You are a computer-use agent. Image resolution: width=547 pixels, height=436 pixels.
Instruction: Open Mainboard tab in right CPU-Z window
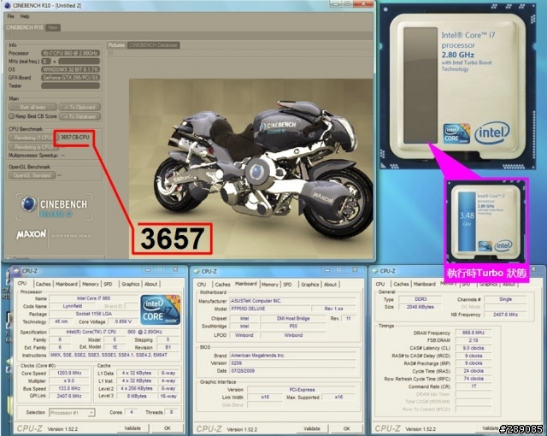point(425,284)
